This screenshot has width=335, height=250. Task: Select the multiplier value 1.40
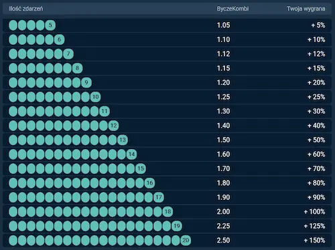(223, 126)
